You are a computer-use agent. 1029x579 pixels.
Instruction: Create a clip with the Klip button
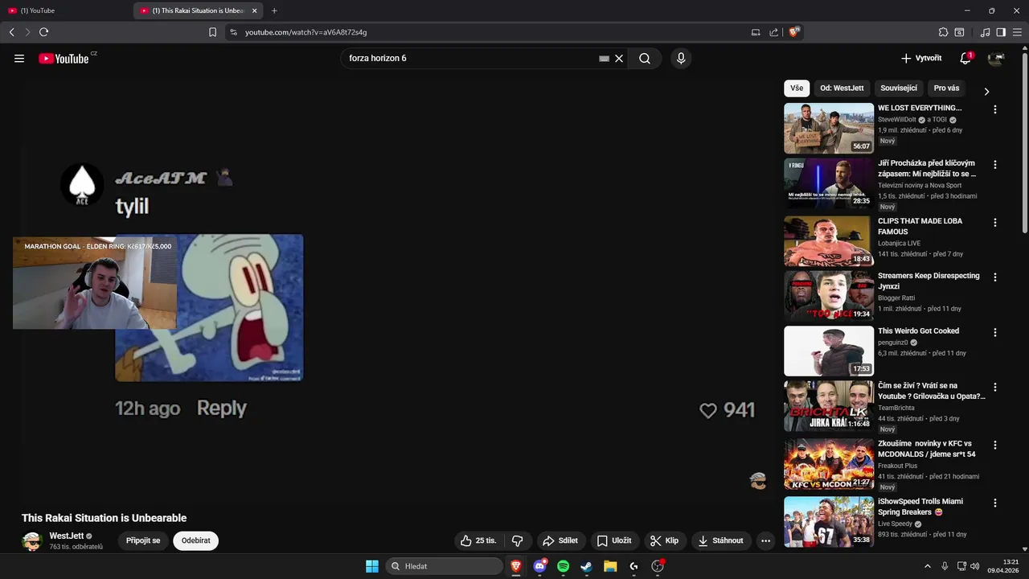point(664,540)
